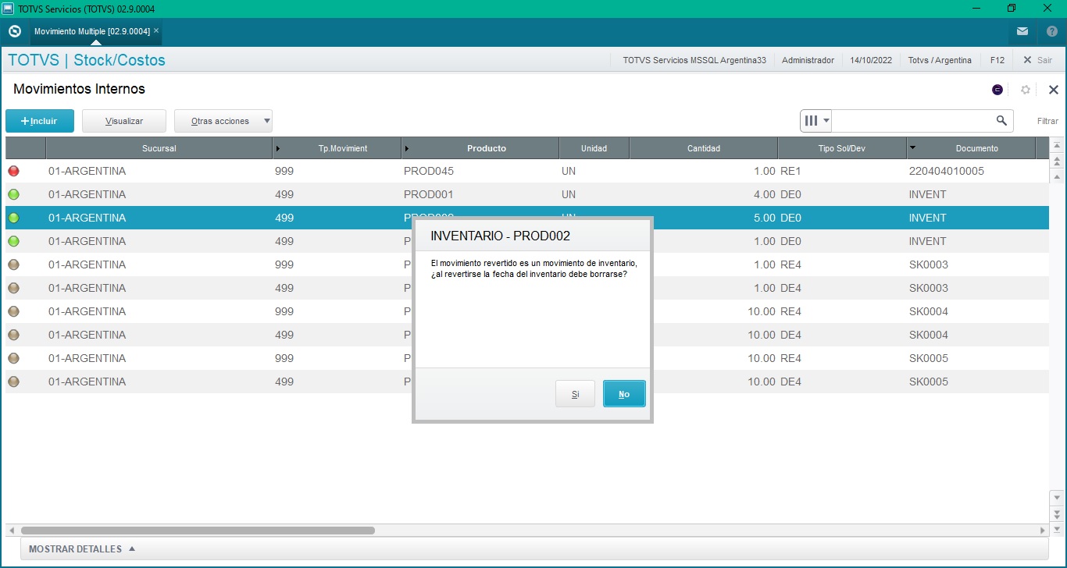Click the Sair exit button
Viewport: 1067px width, 568px height.
pyautogui.click(x=1038, y=60)
